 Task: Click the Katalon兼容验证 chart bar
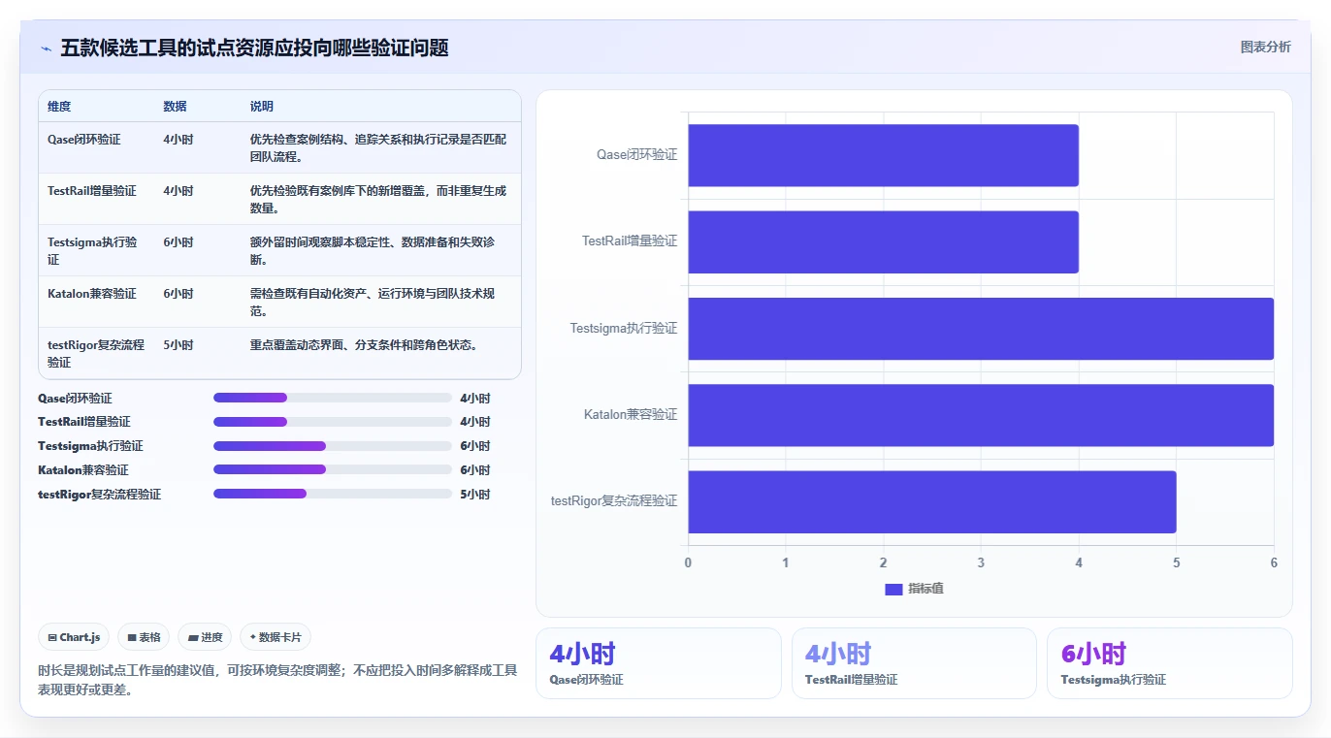[x=981, y=415]
